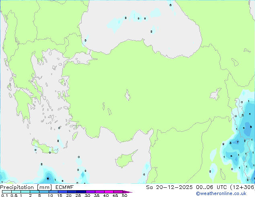Click the '(12+306)' forecast offset text

tap(243, 187)
